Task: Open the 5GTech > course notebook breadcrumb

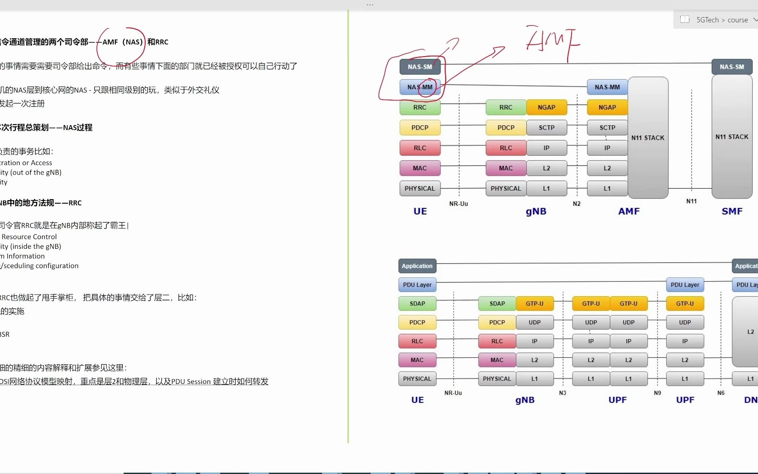Action: pos(722,20)
